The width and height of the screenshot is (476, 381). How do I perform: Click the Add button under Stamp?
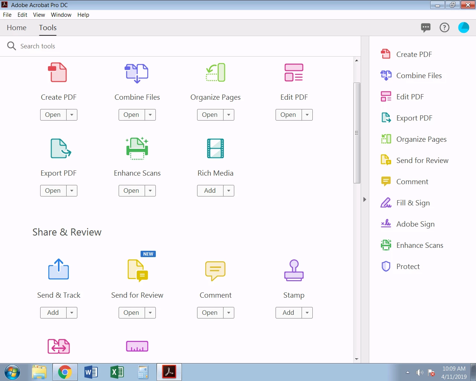click(x=289, y=313)
